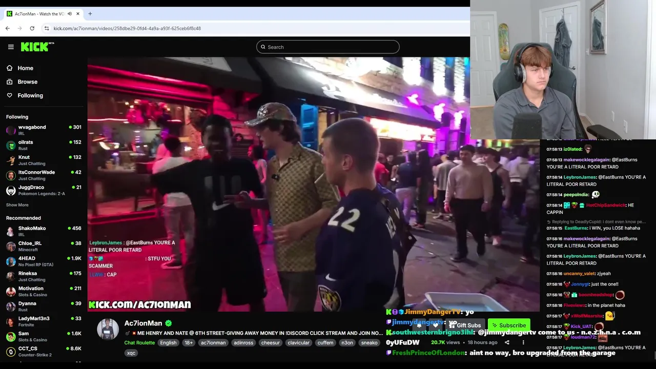Focus the Kick search field
Image resolution: width=656 pixels, height=369 pixels.
tap(328, 47)
